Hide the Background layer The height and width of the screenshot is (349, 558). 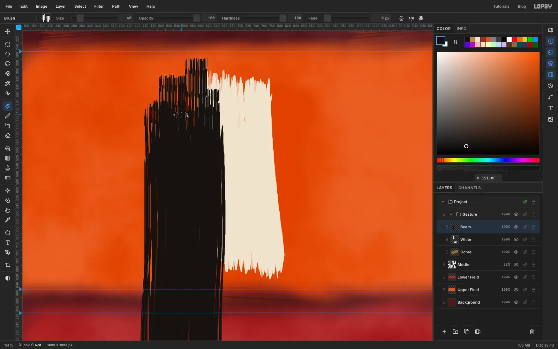tap(516, 302)
